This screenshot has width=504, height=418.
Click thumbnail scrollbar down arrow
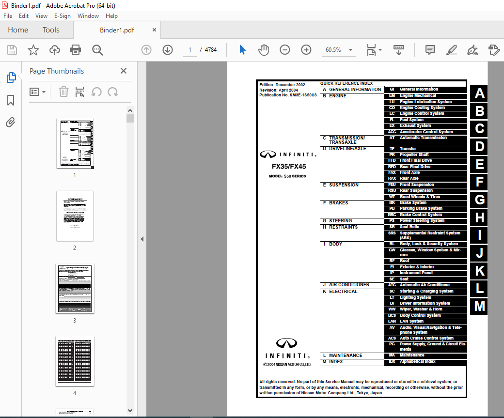[x=130, y=411]
